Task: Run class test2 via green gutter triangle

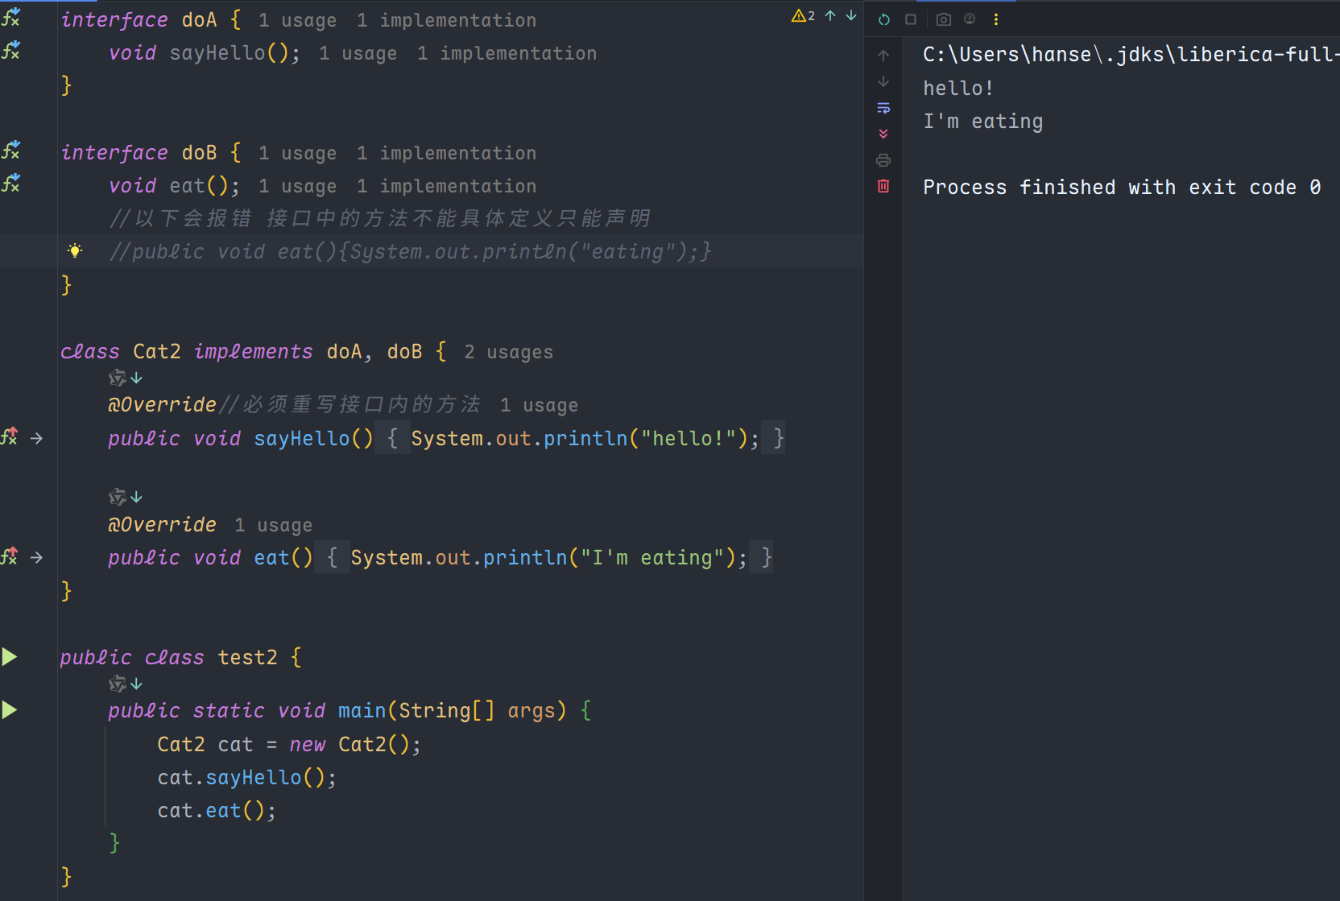Action: (10, 657)
